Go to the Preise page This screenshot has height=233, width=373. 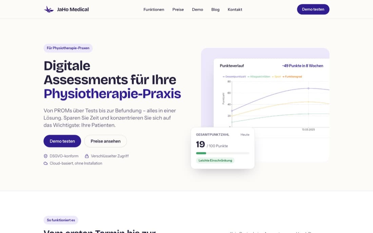(x=178, y=9)
